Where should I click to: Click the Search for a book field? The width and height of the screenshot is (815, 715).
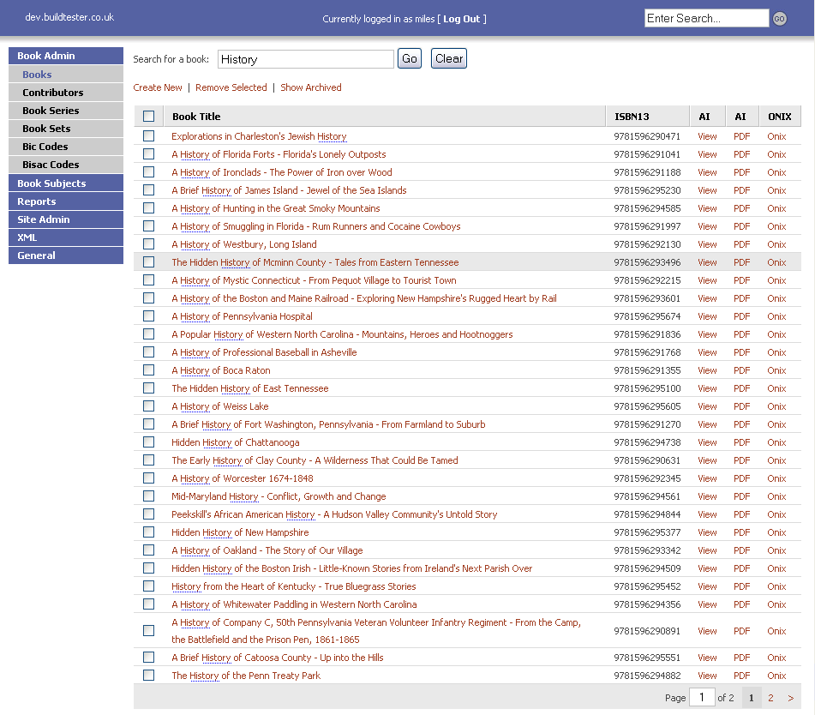[306, 59]
